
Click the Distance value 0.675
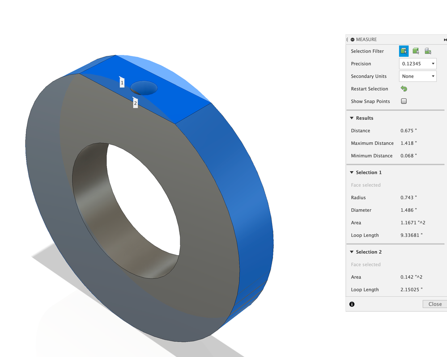[409, 130]
